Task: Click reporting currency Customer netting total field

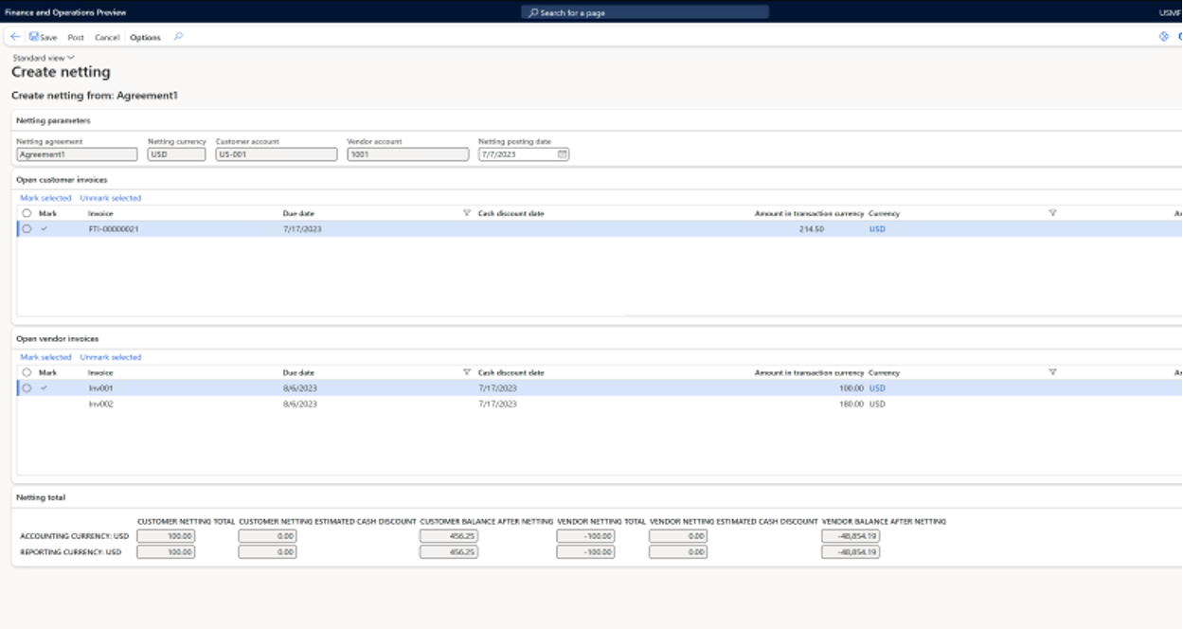Action: (166, 551)
